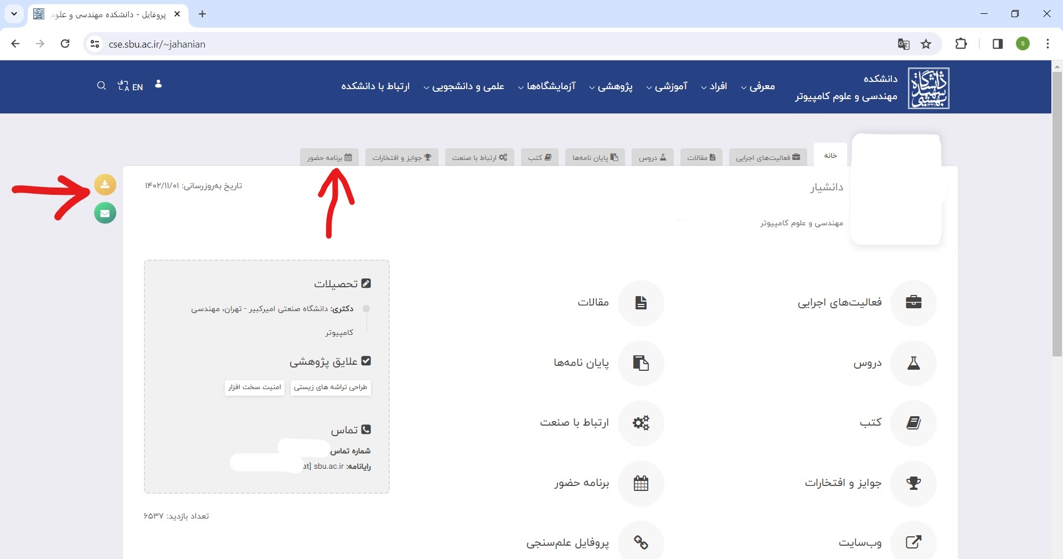
Task: Expand the آموزشی navigation dropdown
Action: tap(667, 86)
